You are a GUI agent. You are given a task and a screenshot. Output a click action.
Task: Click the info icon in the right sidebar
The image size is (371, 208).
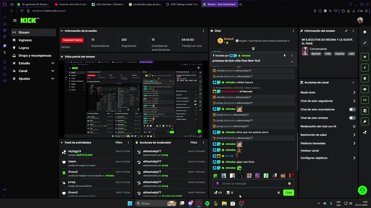click(365, 32)
